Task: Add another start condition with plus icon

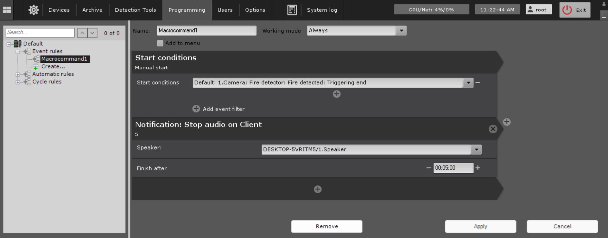Action: click(337, 94)
